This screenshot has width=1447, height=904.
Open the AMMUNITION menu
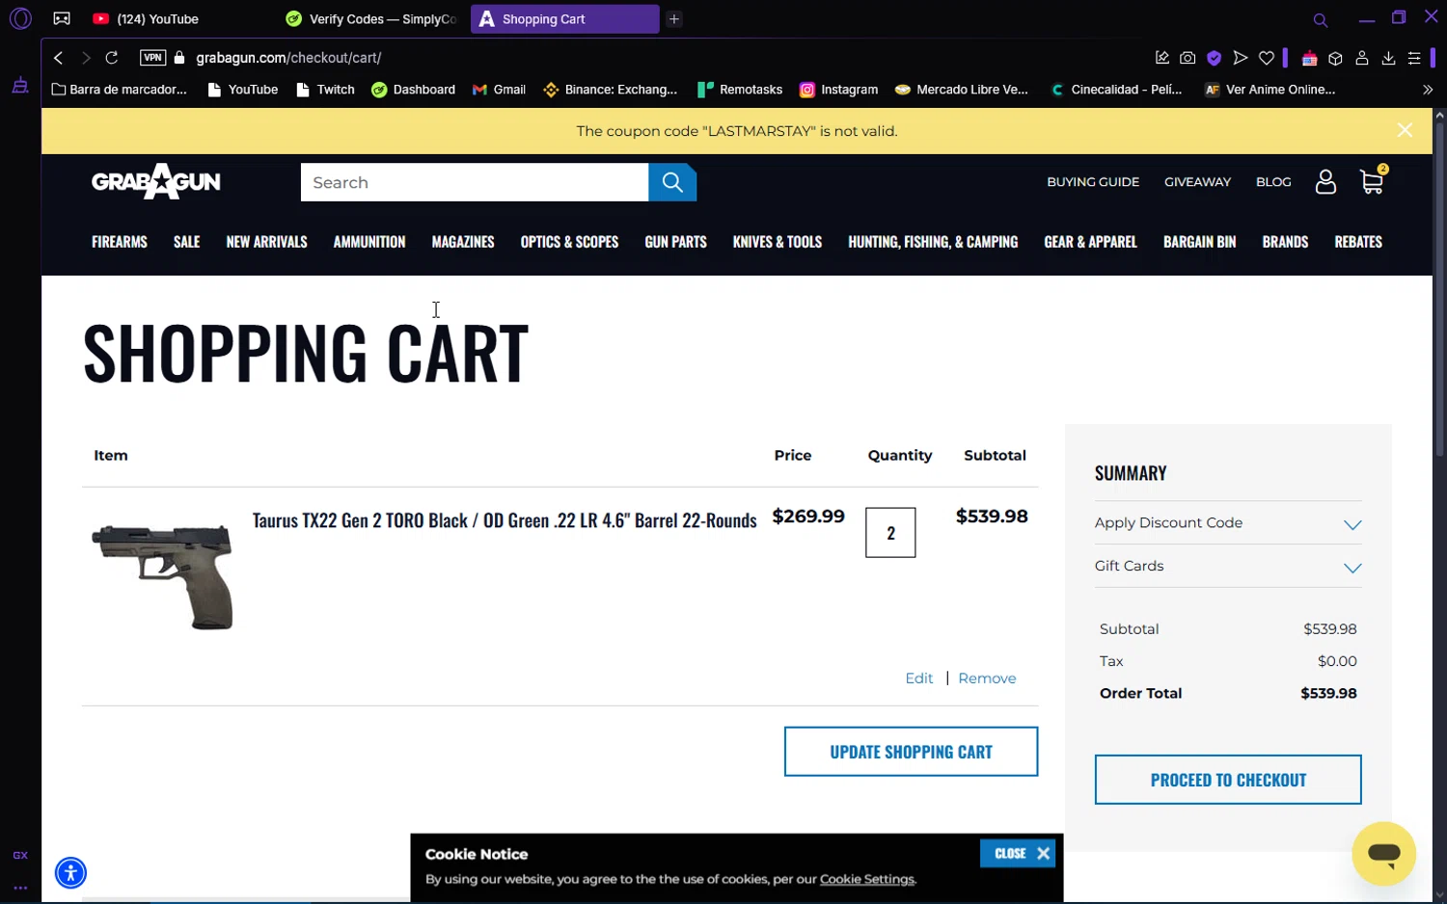coord(369,242)
